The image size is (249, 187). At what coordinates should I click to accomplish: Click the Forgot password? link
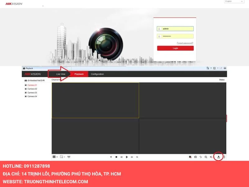(185, 43)
